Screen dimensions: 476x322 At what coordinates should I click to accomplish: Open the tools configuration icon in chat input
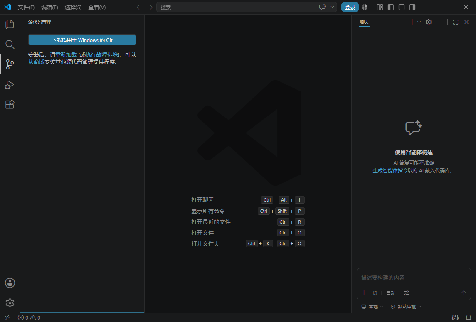pos(407,293)
